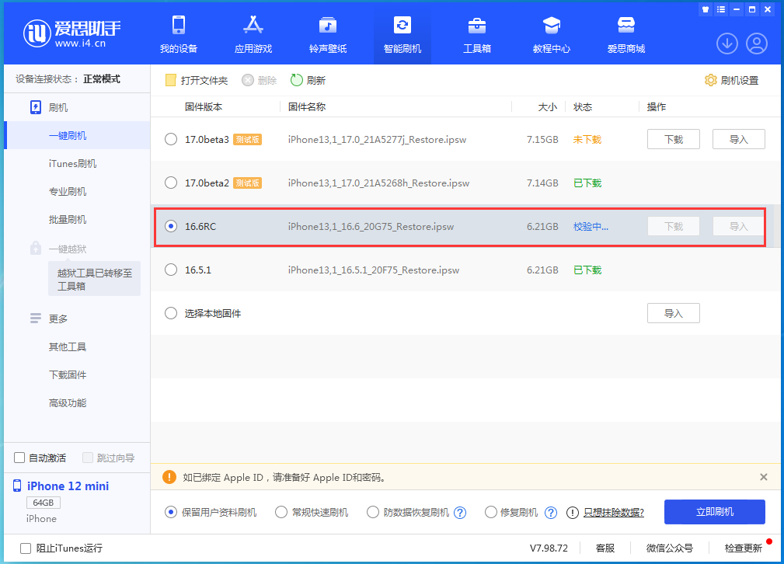The image size is (784, 564).
Task: Toggle the 跳过向导 checkbox
Action: (88, 458)
